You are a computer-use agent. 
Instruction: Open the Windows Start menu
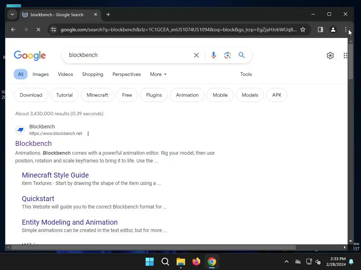149,262
